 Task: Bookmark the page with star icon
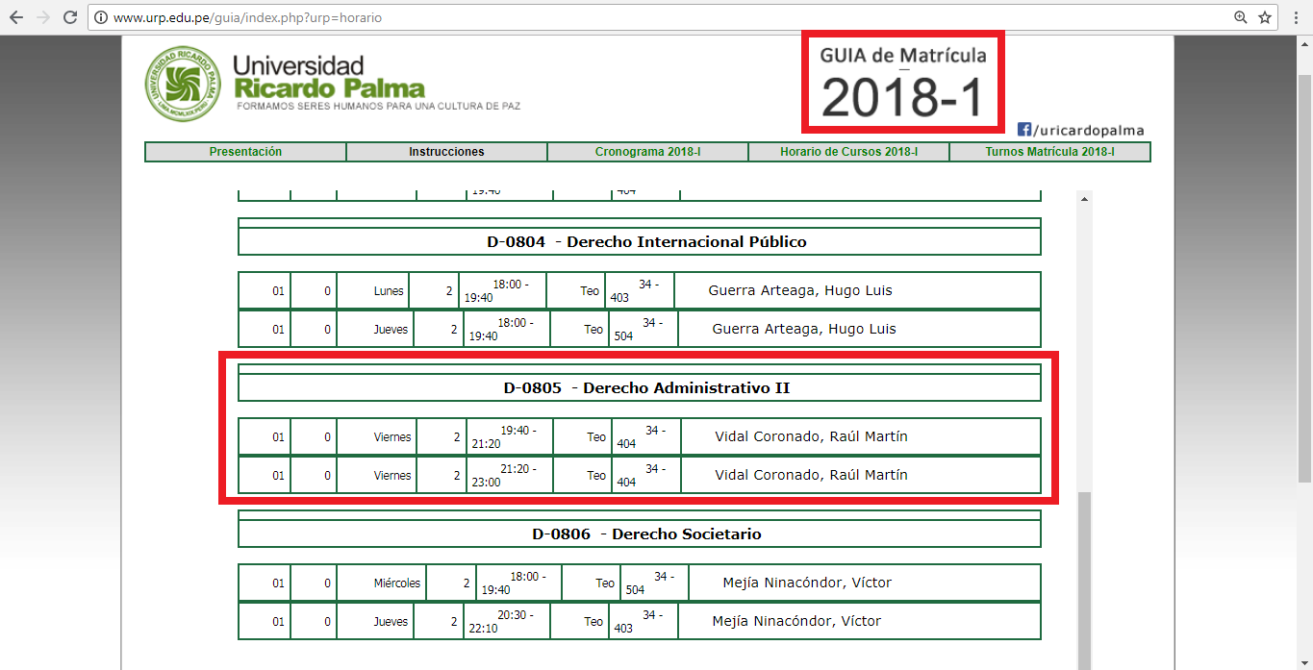click(x=1265, y=17)
